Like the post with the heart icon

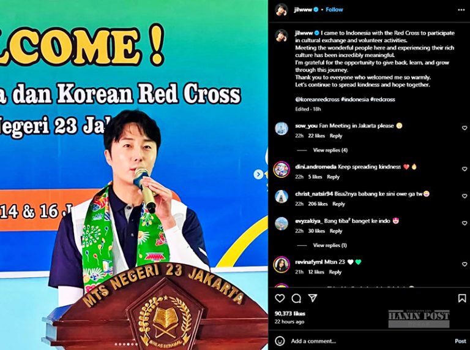[x=280, y=298]
